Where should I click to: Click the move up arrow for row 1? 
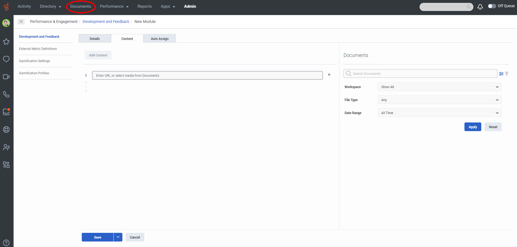coord(86,83)
